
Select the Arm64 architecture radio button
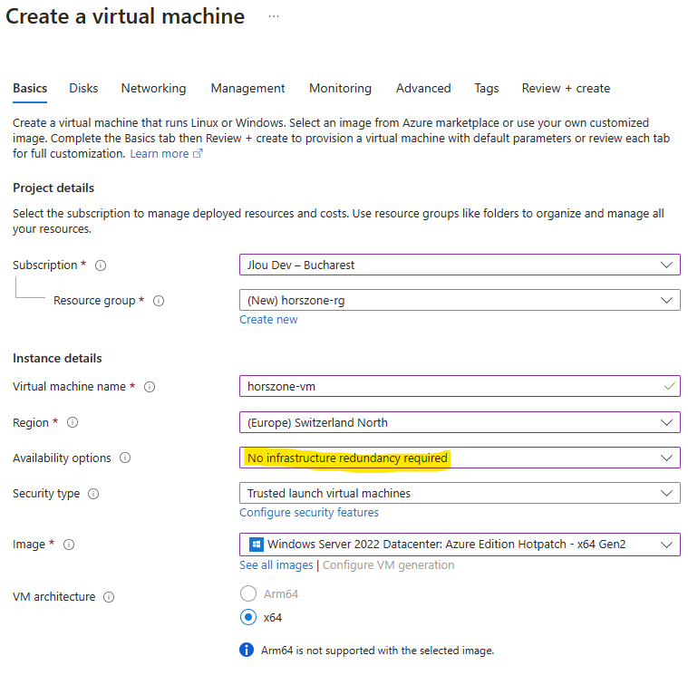tap(248, 593)
